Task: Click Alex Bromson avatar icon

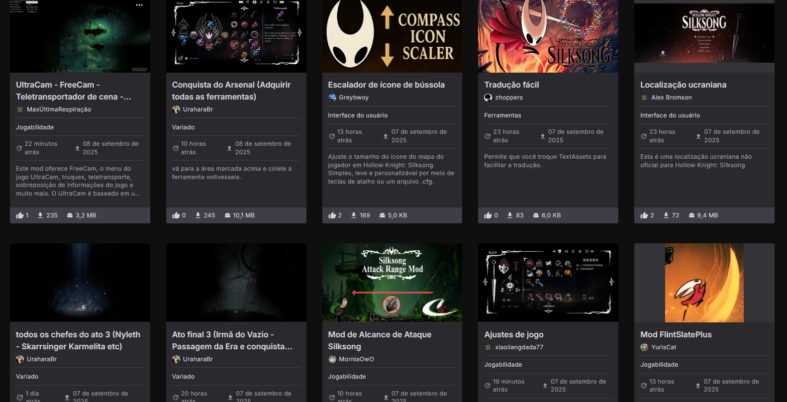Action: pos(644,98)
